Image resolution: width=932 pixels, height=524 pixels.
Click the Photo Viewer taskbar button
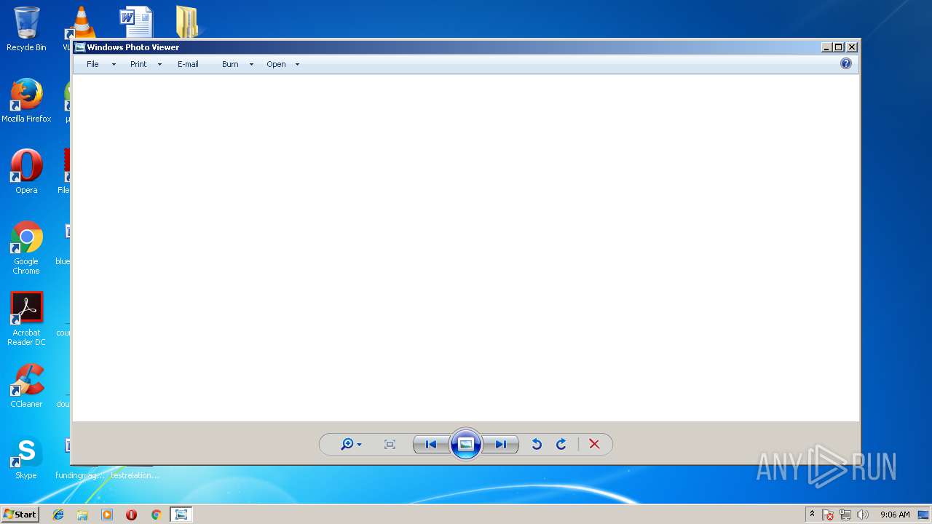181,515
